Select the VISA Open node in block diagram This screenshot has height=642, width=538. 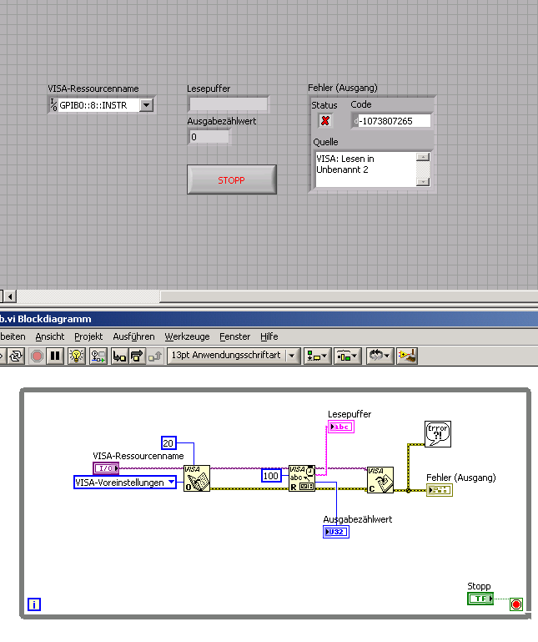pyautogui.click(x=196, y=478)
